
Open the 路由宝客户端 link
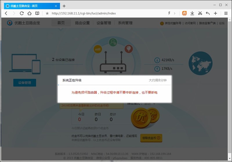pyautogui.click(x=207, y=23)
